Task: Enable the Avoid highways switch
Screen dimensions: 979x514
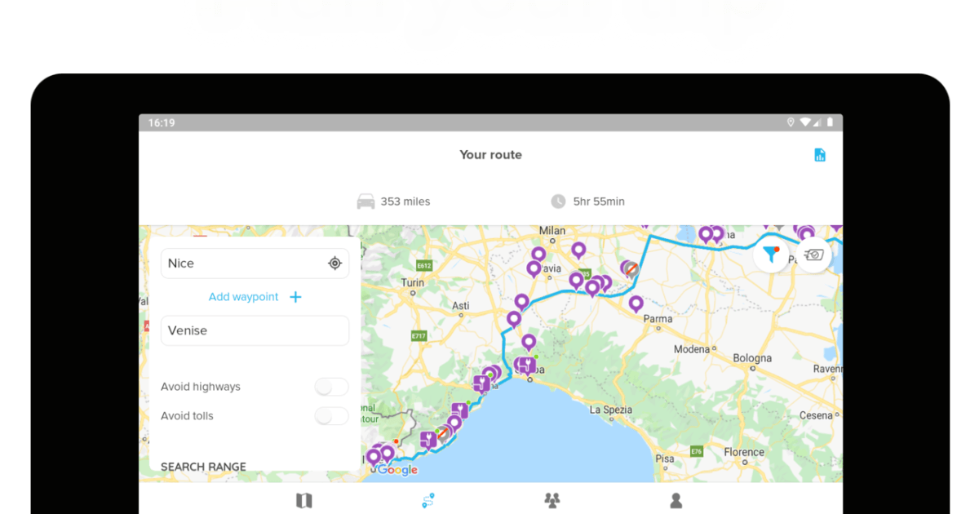Action: [331, 387]
